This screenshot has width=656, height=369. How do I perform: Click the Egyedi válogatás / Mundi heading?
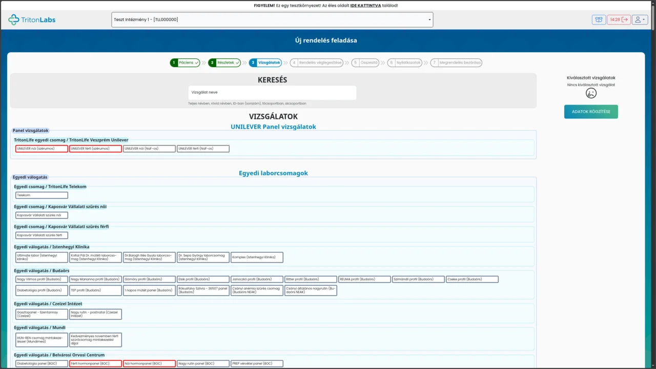[39, 327]
